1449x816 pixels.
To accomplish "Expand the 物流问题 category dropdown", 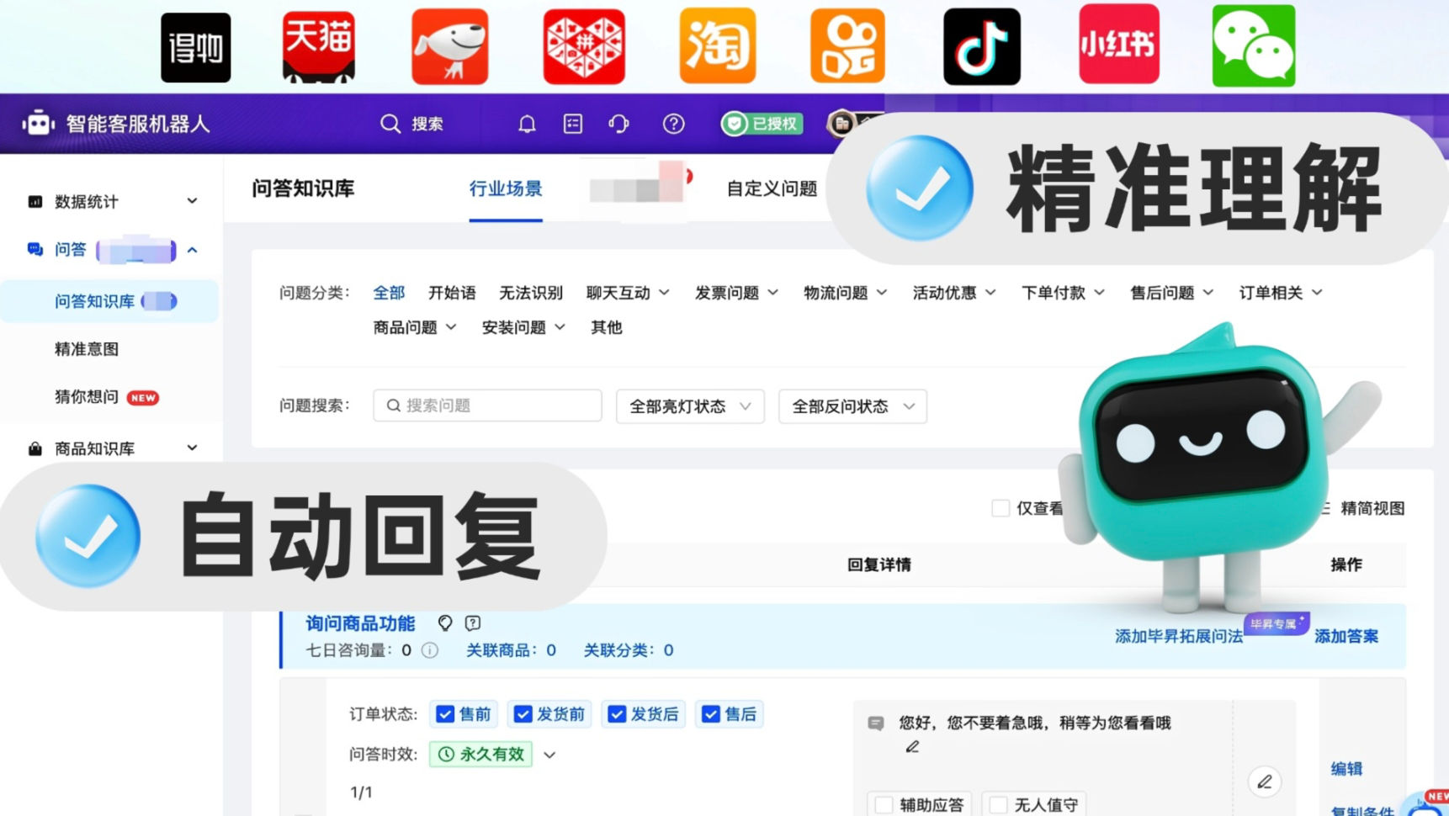I will [845, 293].
